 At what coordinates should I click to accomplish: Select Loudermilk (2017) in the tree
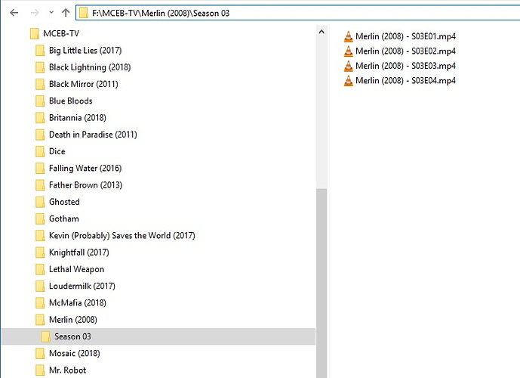(82, 286)
